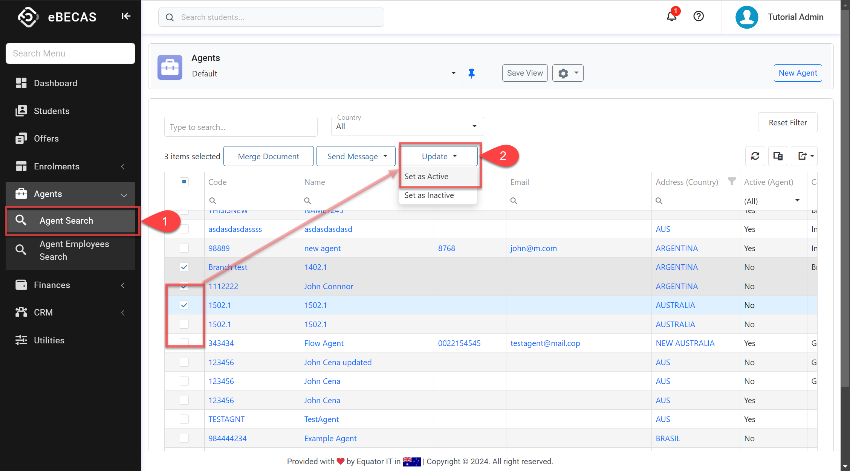Open the Default view selector dropdown
The height and width of the screenshot is (471, 850).
(x=325, y=73)
